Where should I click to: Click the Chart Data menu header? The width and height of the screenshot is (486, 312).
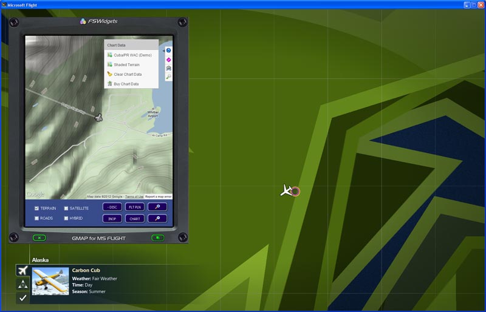pyautogui.click(x=131, y=45)
